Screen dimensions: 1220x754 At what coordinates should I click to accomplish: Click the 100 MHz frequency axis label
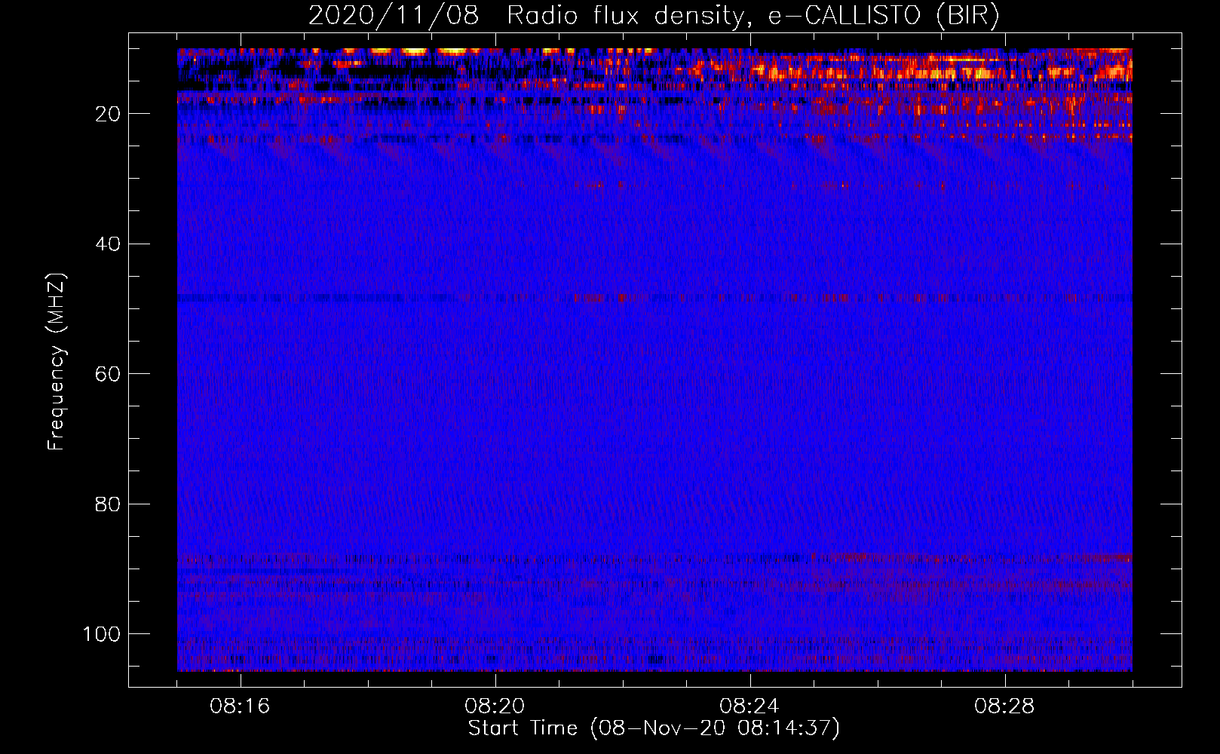coord(102,634)
